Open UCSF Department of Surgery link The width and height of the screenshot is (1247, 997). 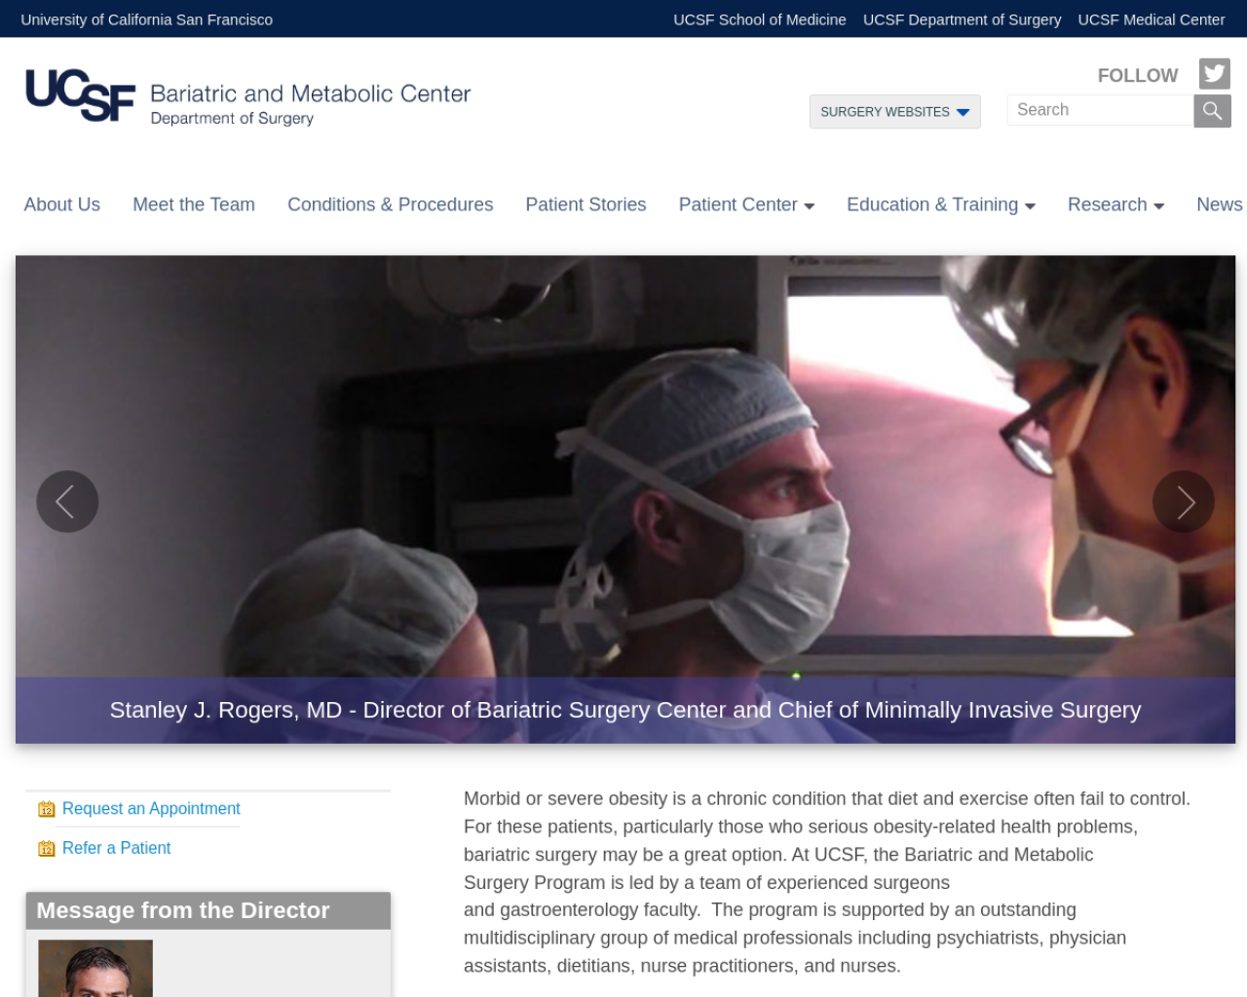point(962,19)
